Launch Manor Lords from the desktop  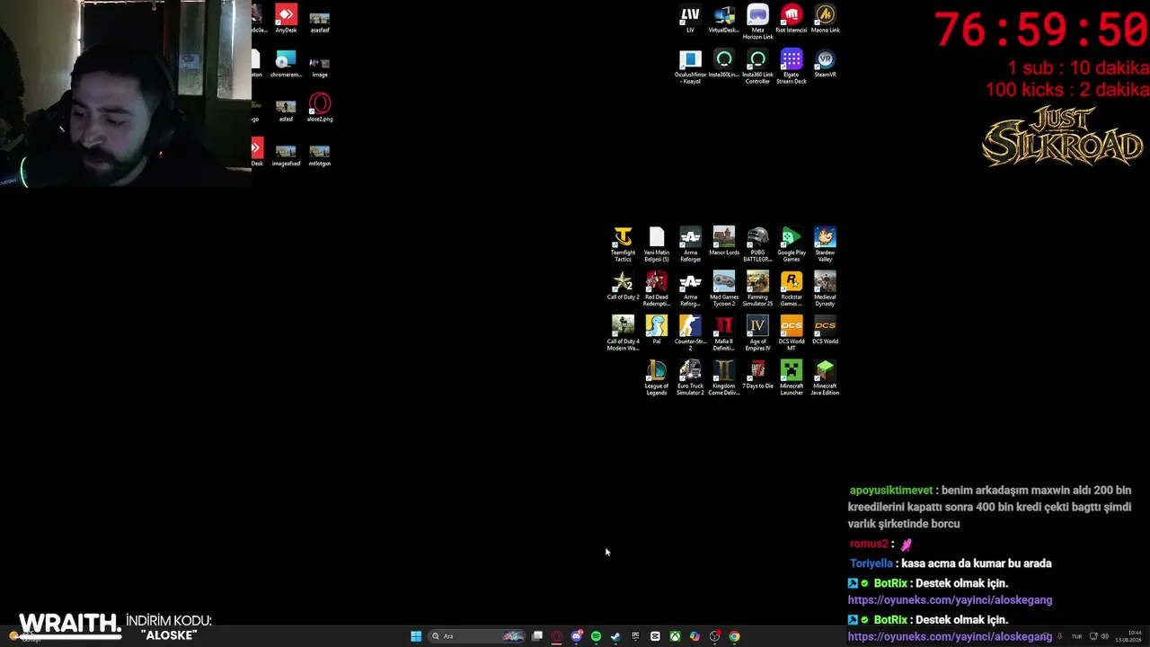(724, 242)
